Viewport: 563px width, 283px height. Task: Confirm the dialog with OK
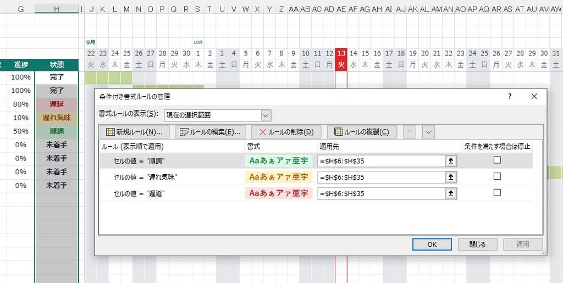pyautogui.click(x=432, y=245)
